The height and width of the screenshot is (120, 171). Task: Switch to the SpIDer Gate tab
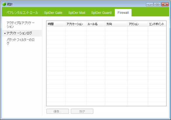click(53, 13)
